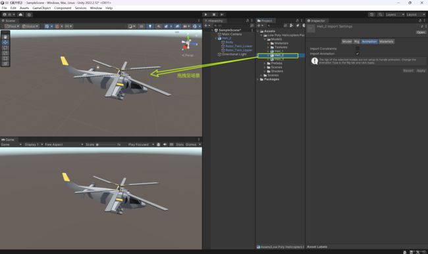Viewport: 428px width, 254px height.
Task: Collapse the Heli_2 object in Hierarchy
Action: click(x=216, y=38)
